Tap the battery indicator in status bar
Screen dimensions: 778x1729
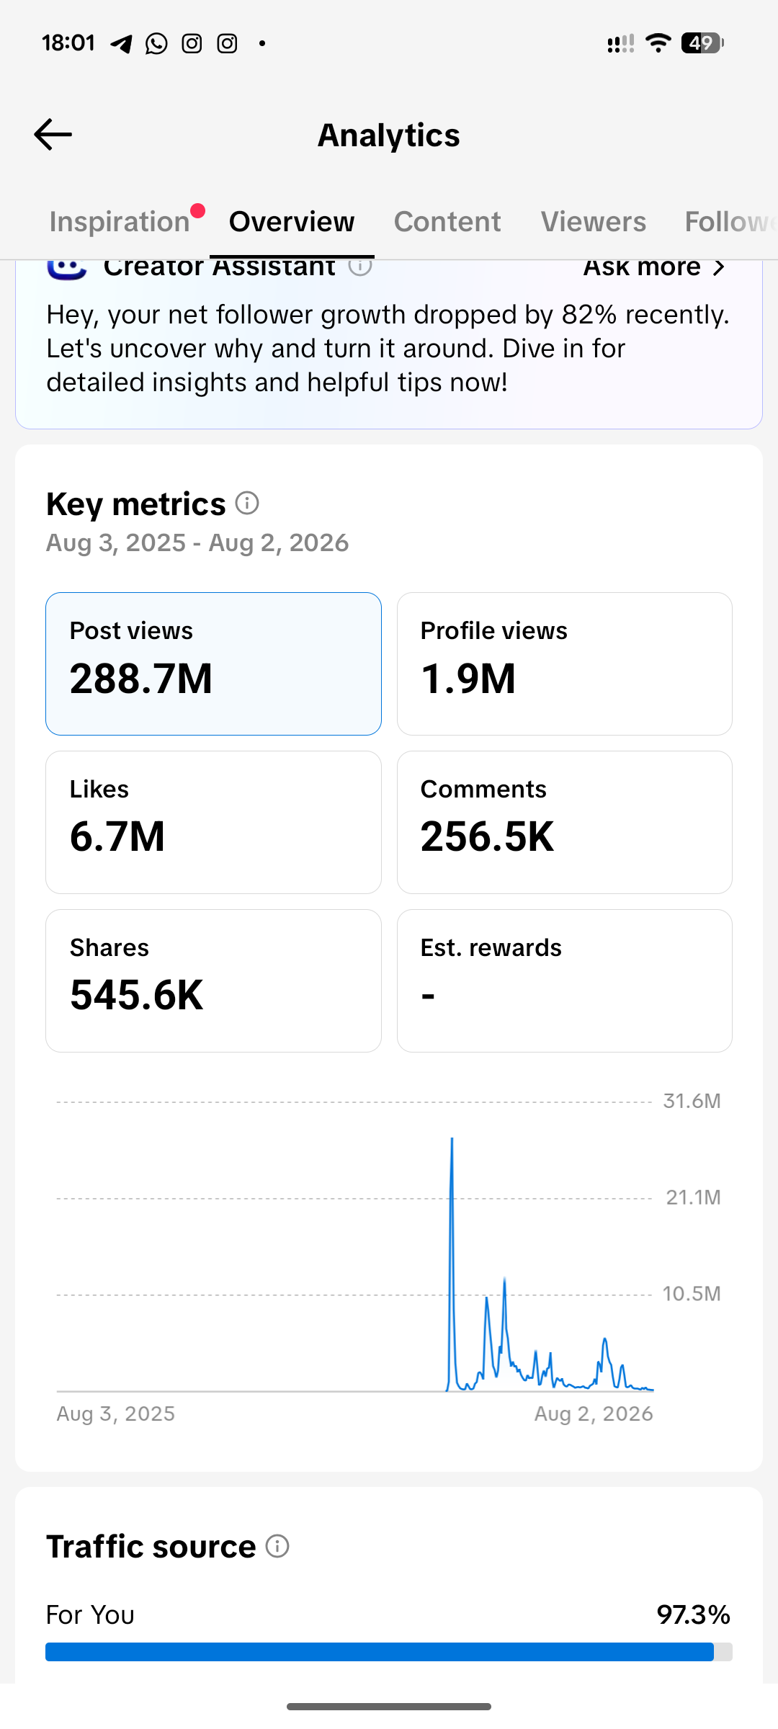[x=702, y=43]
